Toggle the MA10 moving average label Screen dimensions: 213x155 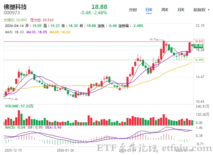tap(37, 32)
